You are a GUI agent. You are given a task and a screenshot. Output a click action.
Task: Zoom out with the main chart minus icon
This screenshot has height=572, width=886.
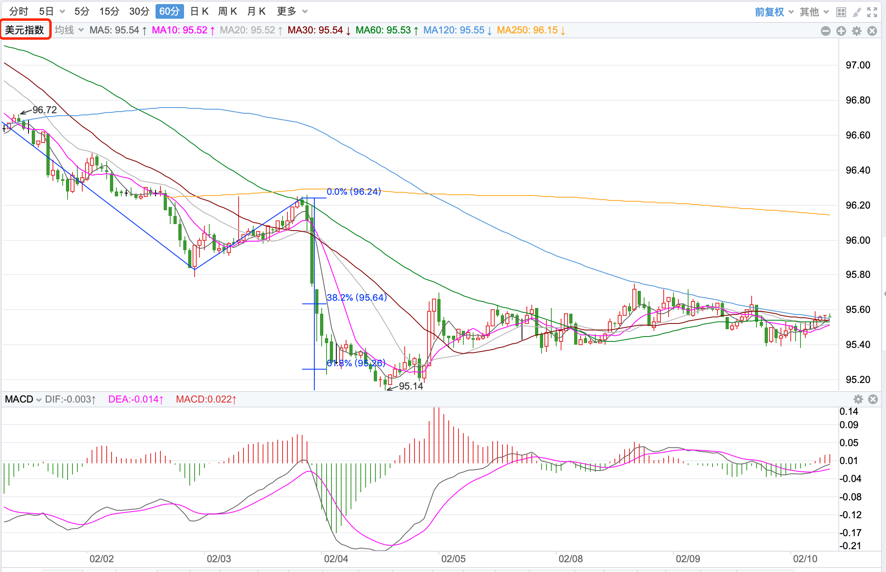pos(826,31)
